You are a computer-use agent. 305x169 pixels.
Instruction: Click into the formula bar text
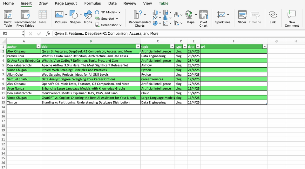106,34
